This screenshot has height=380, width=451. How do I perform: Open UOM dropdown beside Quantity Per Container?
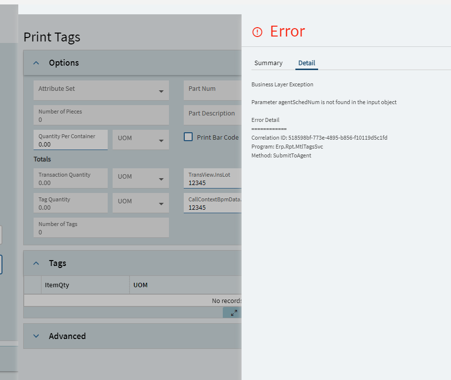coord(141,140)
